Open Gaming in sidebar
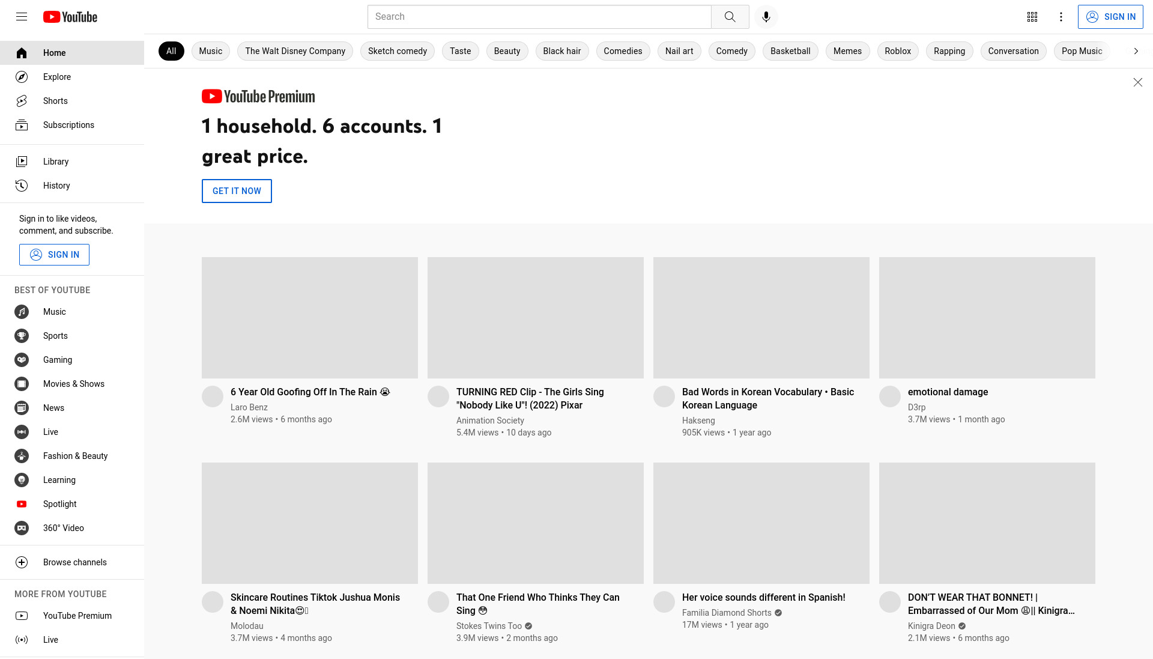1153x659 pixels. [x=72, y=360]
